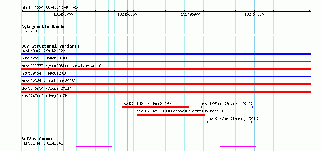Screen dimensions: 321x151
Task: Click the nsv1129166 (Alsmadi2014) label
Action: point(227,103)
